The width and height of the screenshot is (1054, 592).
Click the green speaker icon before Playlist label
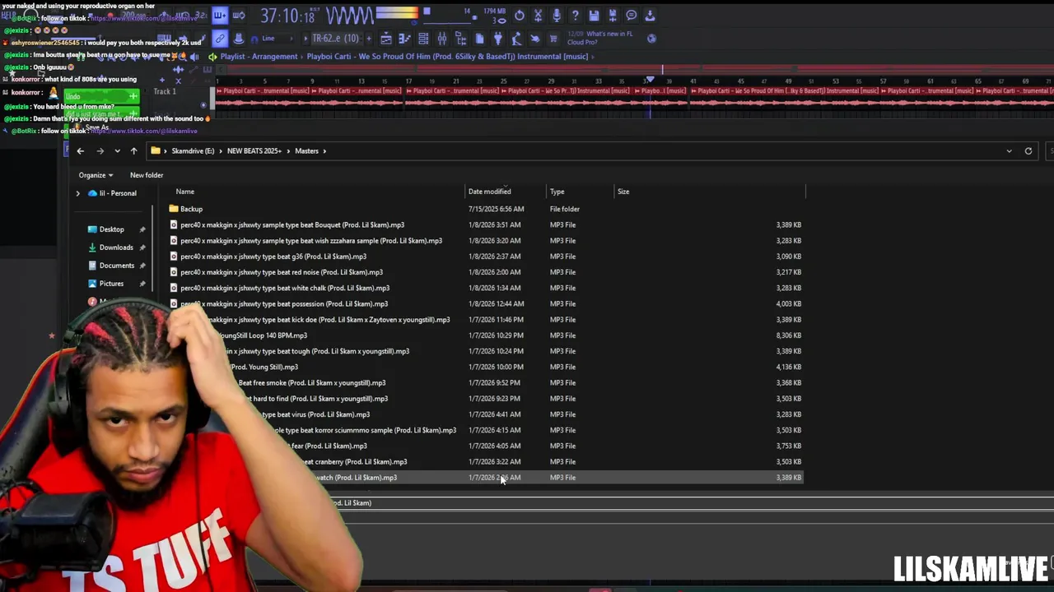click(212, 57)
